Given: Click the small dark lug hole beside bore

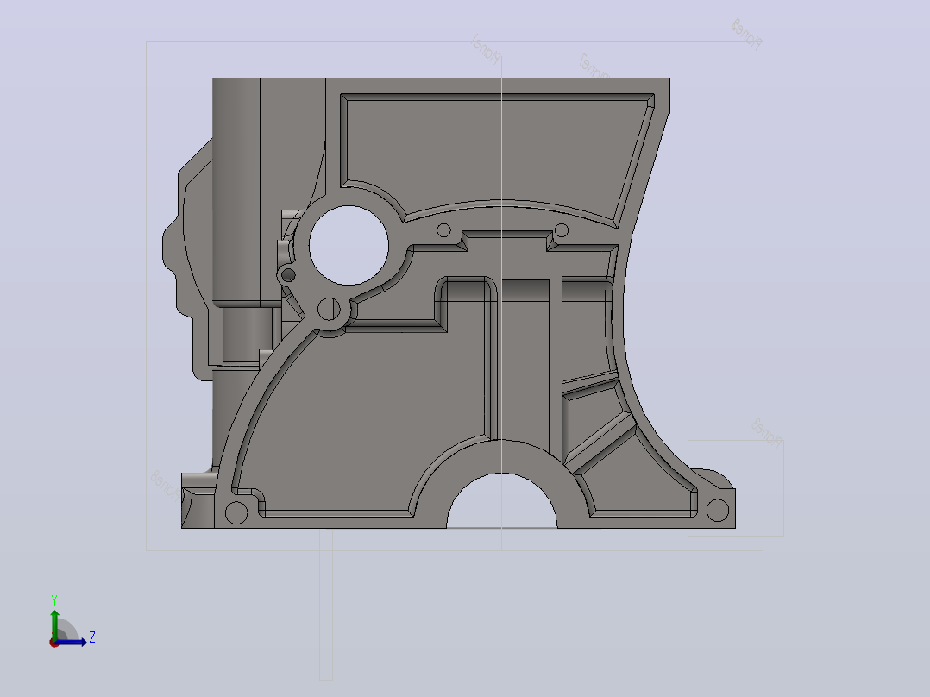Looking at the screenshot, I should pyautogui.click(x=288, y=275).
